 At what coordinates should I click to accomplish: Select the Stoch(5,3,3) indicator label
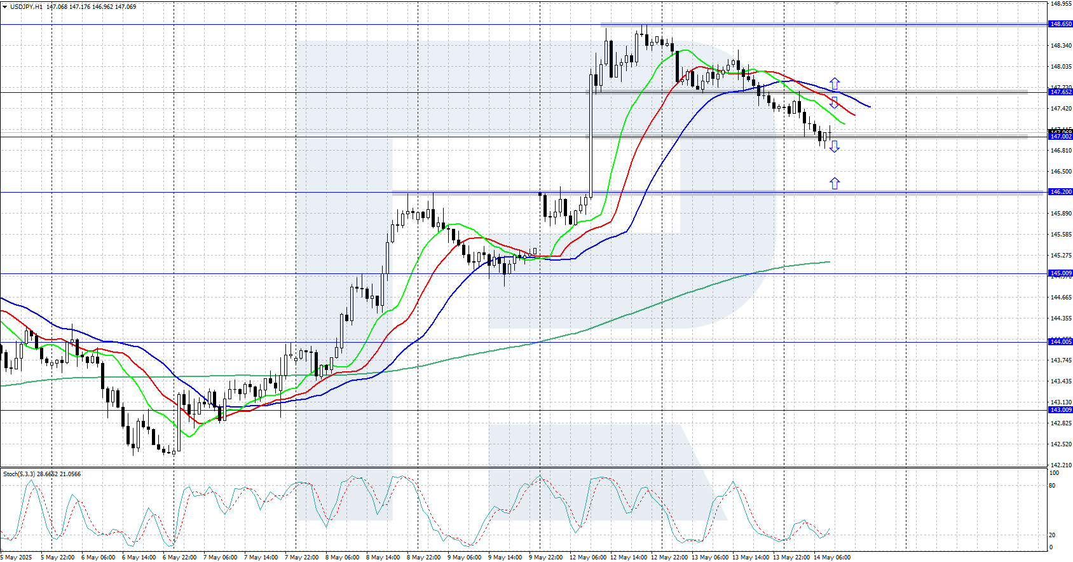(x=18, y=474)
